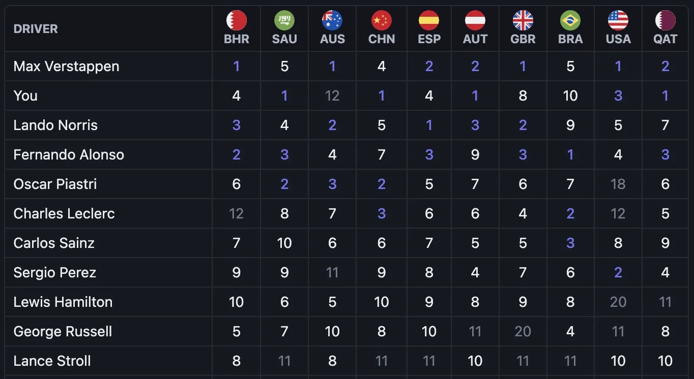The height and width of the screenshot is (379, 694).
Task: Click the Great Britain flag icon
Action: [523, 21]
